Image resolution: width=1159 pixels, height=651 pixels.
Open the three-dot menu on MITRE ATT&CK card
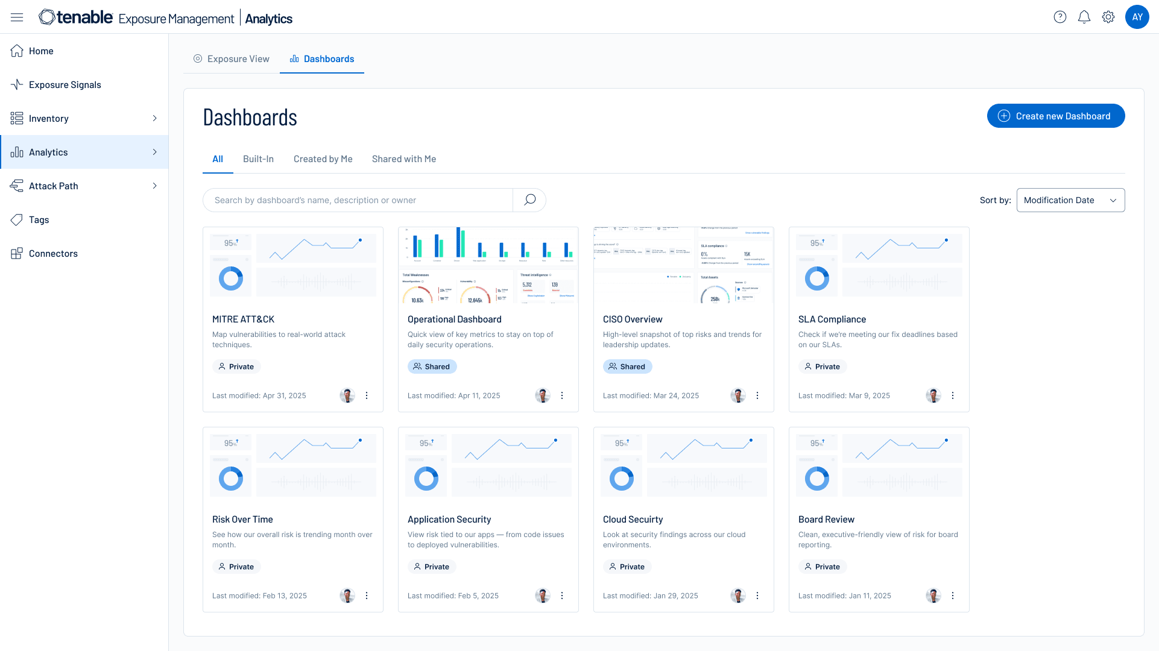pos(367,395)
